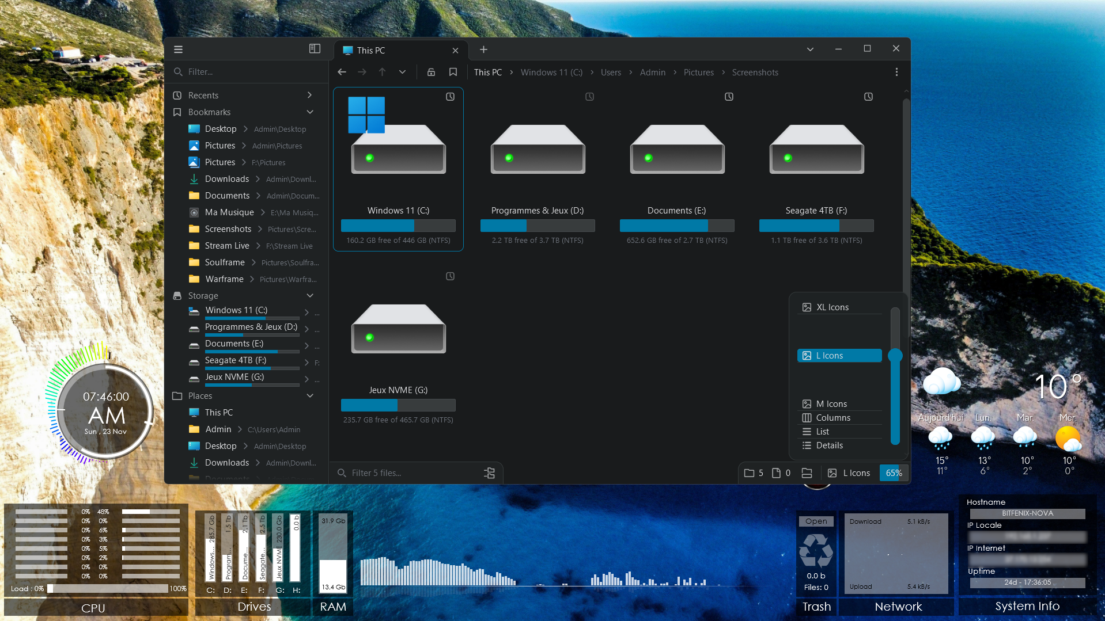Image resolution: width=1105 pixels, height=621 pixels.
Task: Click the back navigation arrow
Action: tap(342, 72)
